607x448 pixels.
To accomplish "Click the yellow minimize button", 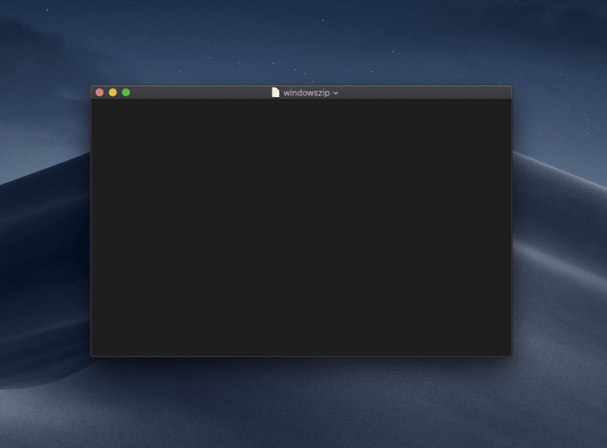I will point(113,91).
